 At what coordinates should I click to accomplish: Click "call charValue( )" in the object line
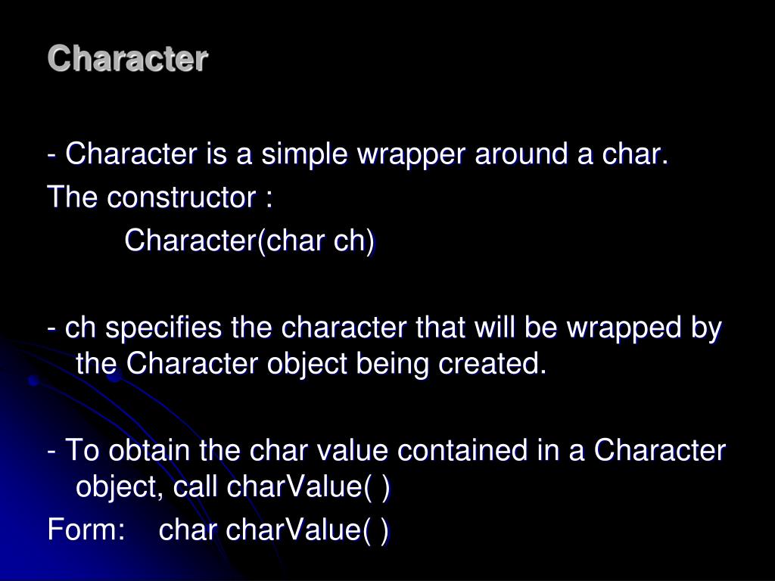click(282, 487)
